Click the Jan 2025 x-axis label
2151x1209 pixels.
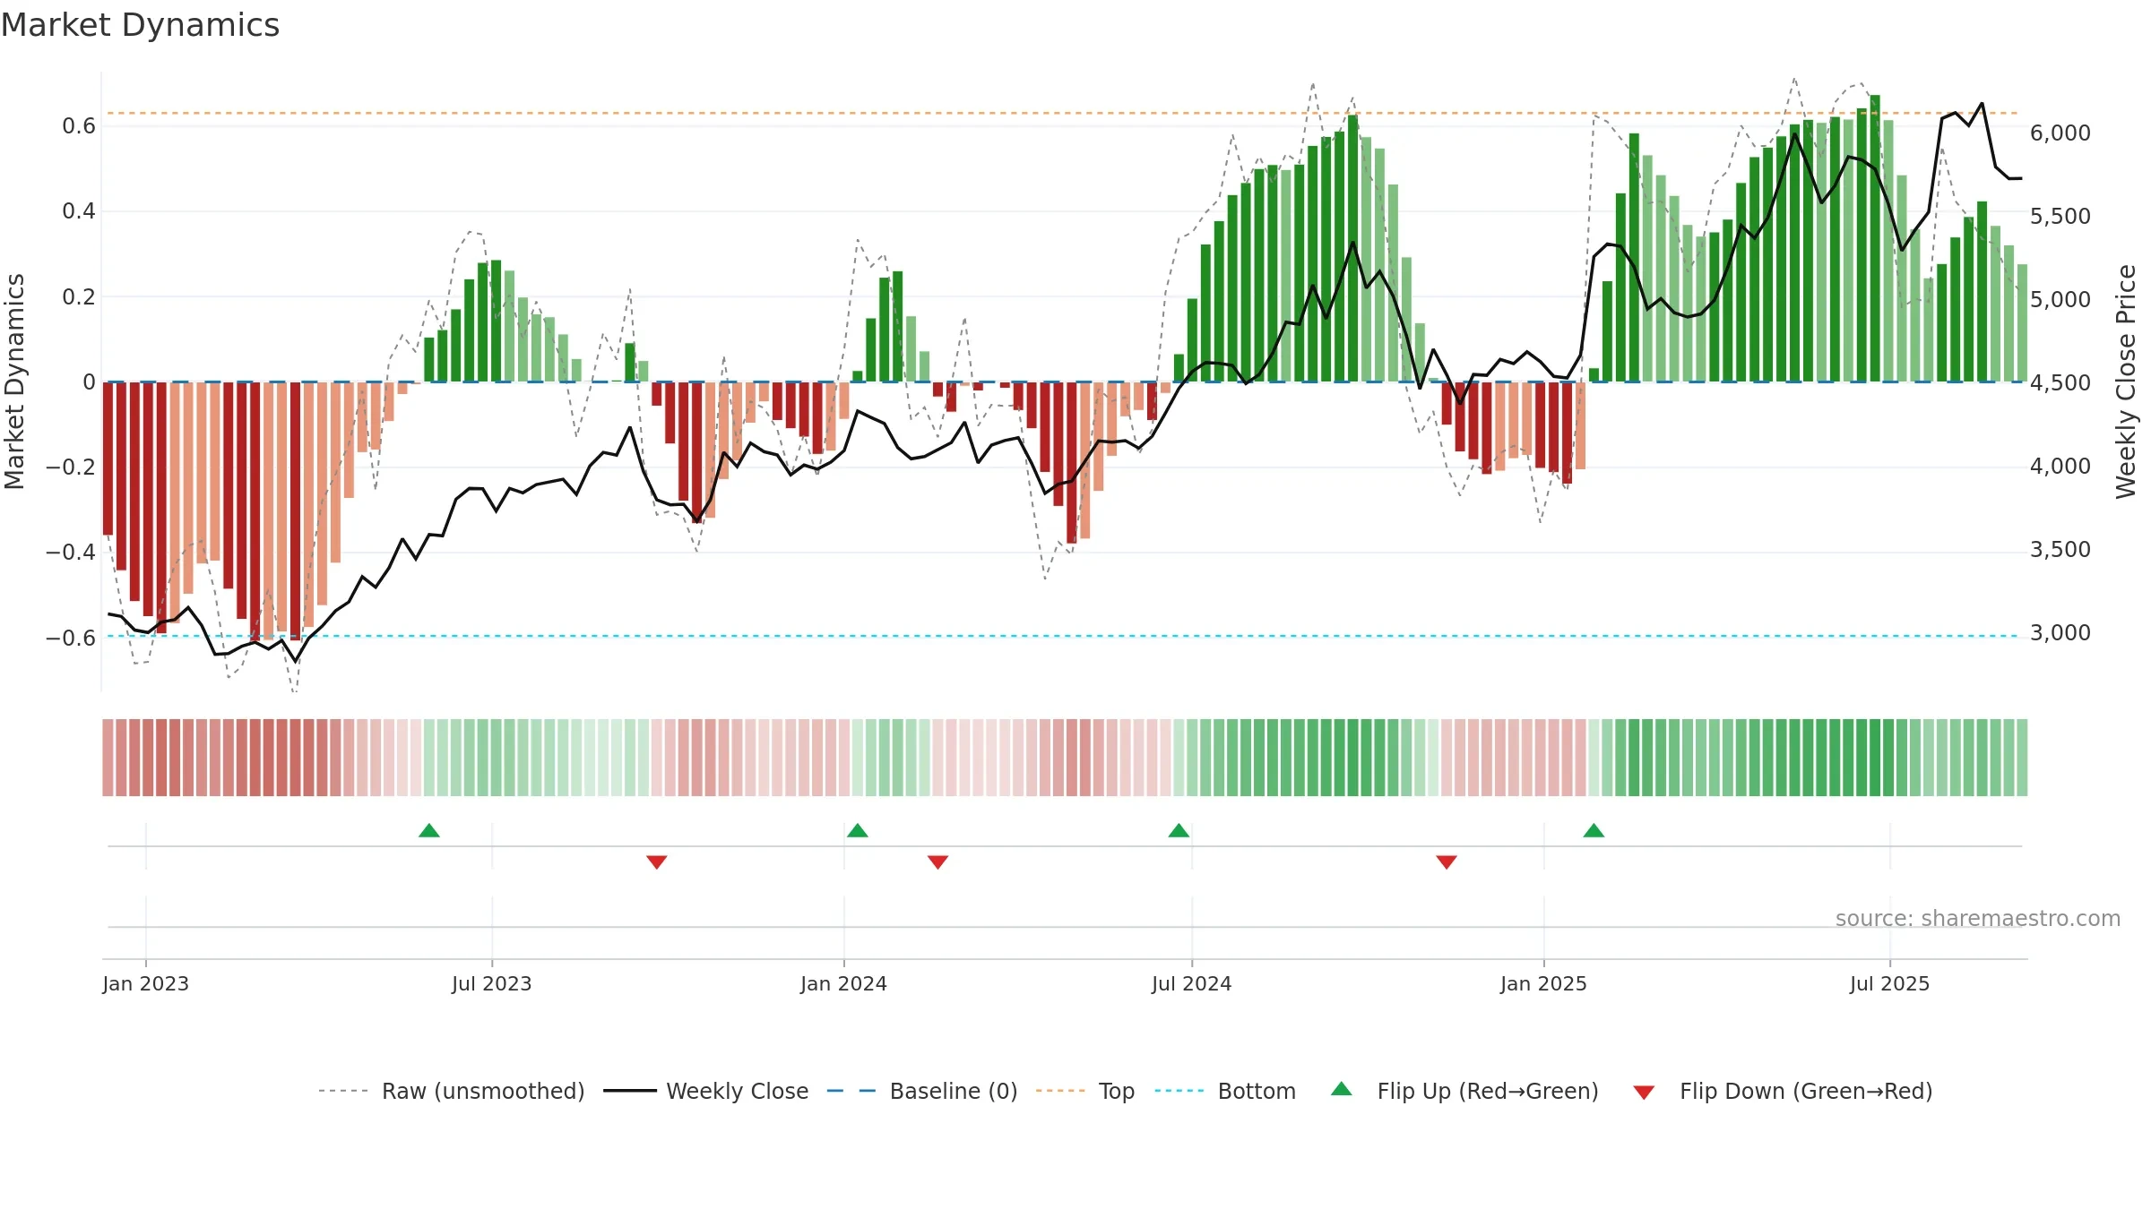pyautogui.click(x=1544, y=984)
